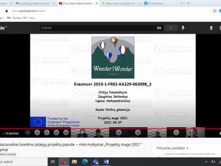
Task: Select the "VI-oji Nacionalinė švietimo" YouTube tab
Action: click(x=78, y=3)
